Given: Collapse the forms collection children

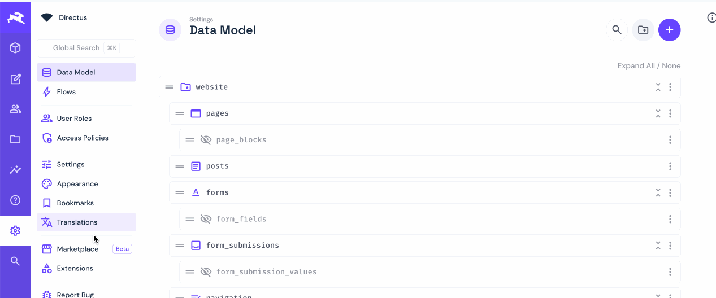Looking at the screenshot, I should click(658, 192).
